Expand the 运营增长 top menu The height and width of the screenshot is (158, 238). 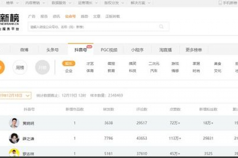coord(88,3)
